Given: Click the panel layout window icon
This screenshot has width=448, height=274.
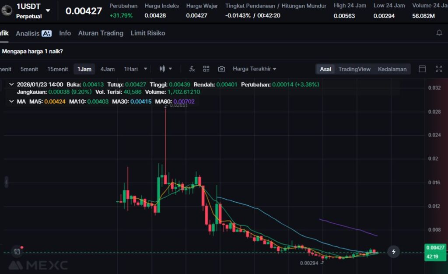Looking at the screenshot, I should [x=422, y=69].
